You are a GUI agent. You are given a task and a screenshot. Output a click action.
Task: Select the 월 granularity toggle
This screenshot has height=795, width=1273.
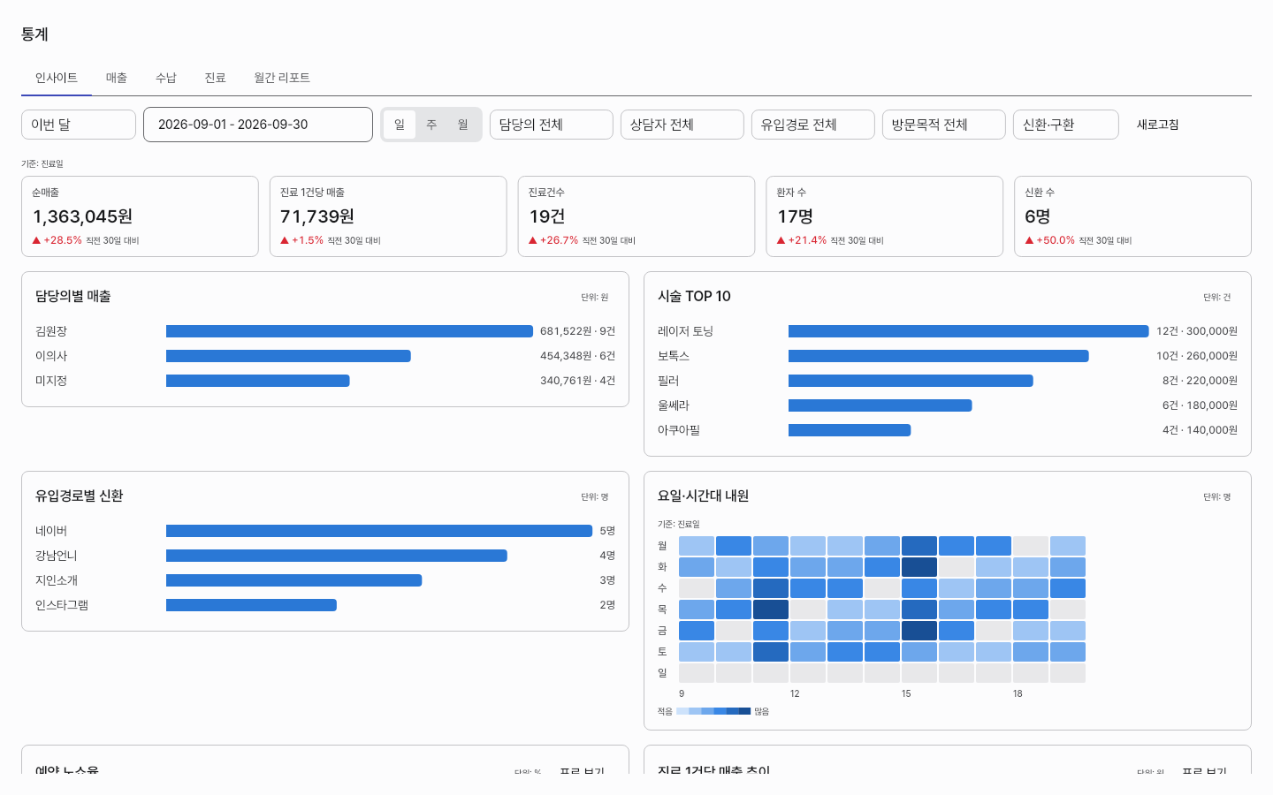(463, 125)
